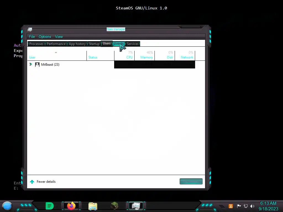The image size is (283, 212).
Task: Switch to the Performance tab
Action: (x=56, y=44)
